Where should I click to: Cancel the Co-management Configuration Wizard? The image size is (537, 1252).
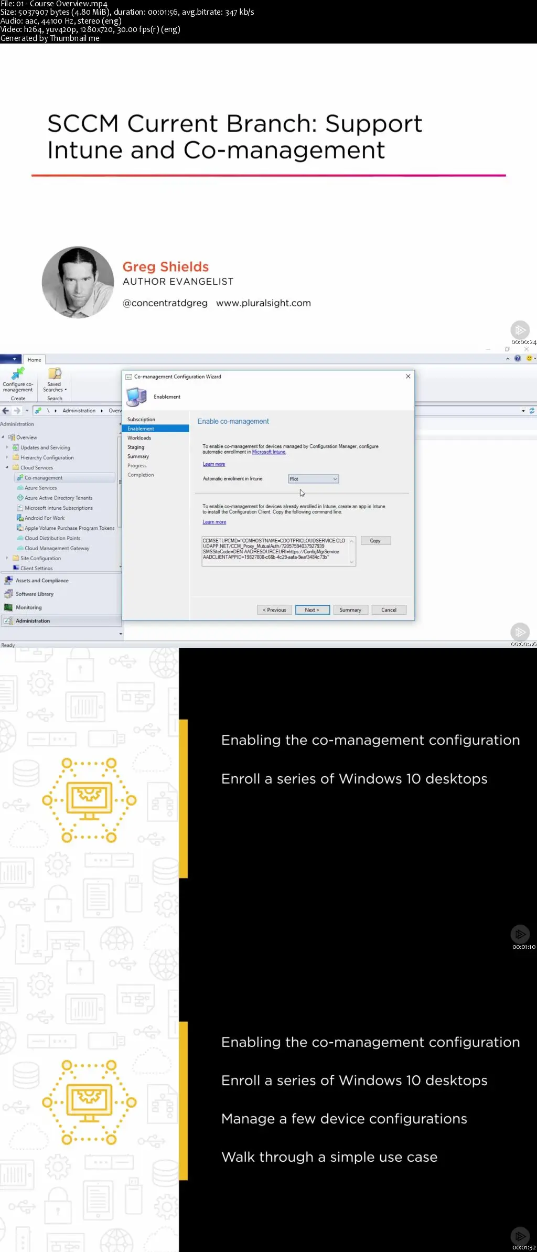pos(389,610)
